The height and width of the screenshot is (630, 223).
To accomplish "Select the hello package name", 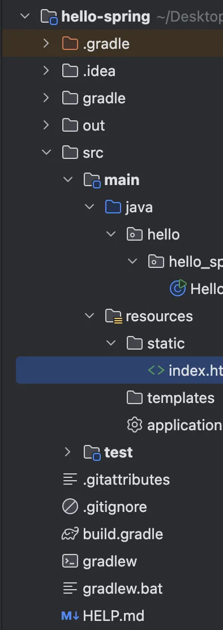I will click(164, 234).
